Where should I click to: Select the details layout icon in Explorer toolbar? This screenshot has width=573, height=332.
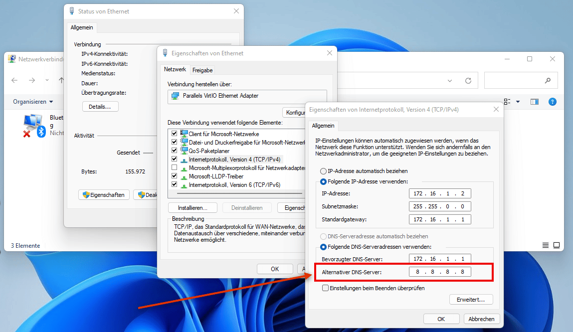[x=507, y=102]
